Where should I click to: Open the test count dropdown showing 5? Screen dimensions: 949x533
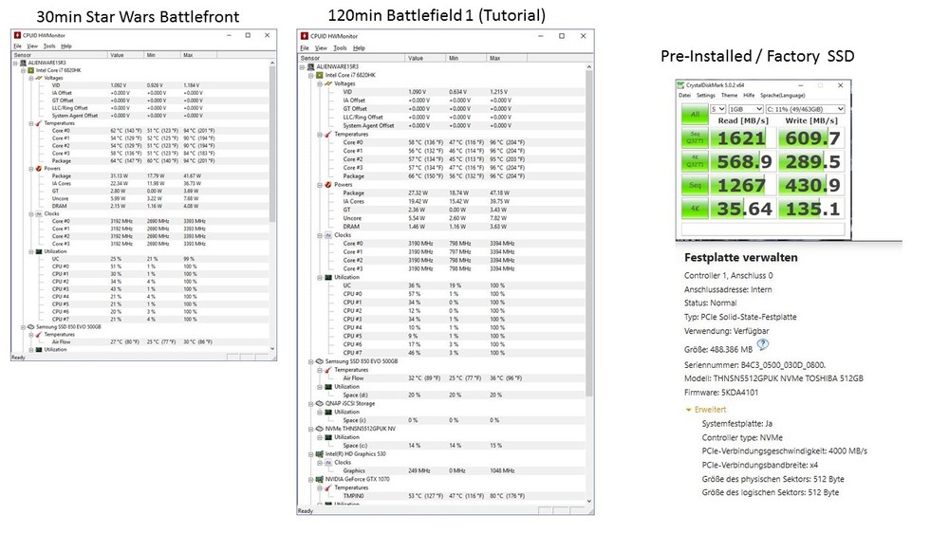(x=717, y=109)
